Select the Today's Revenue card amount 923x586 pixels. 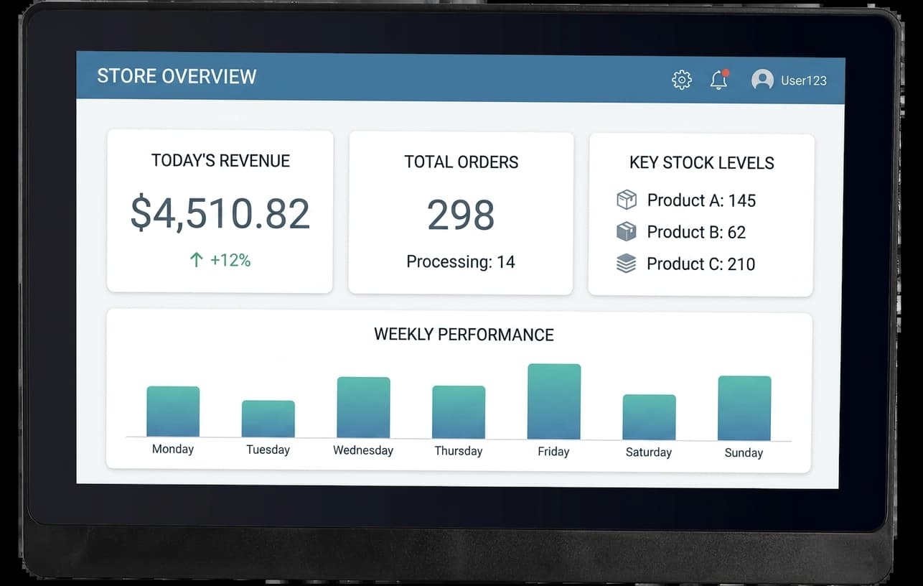(x=220, y=214)
